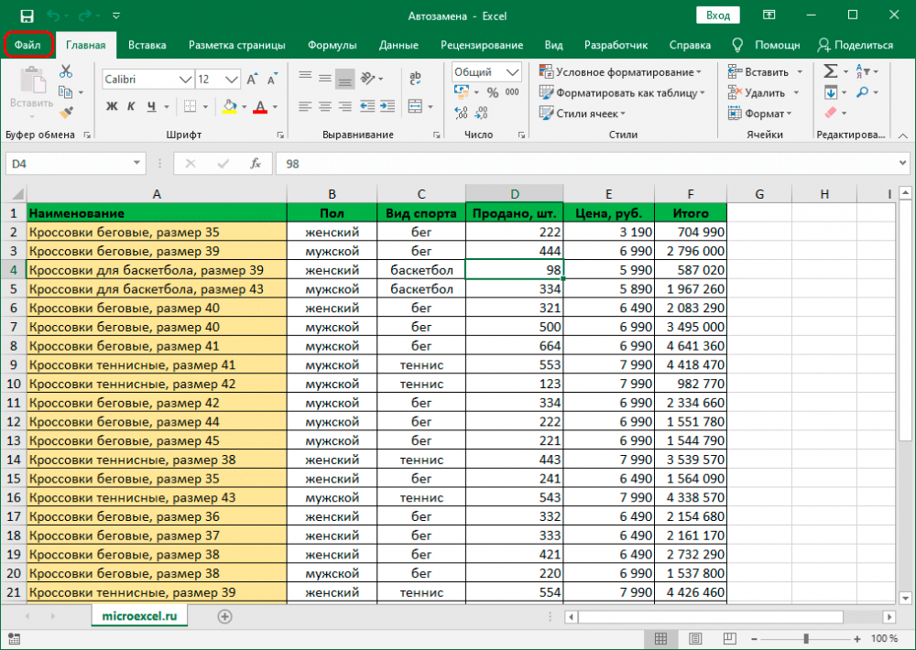This screenshot has height=650, width=916.
Task: Open the font name Calibri dropdown
Action: pyautogui.click(x=186, y=80)
